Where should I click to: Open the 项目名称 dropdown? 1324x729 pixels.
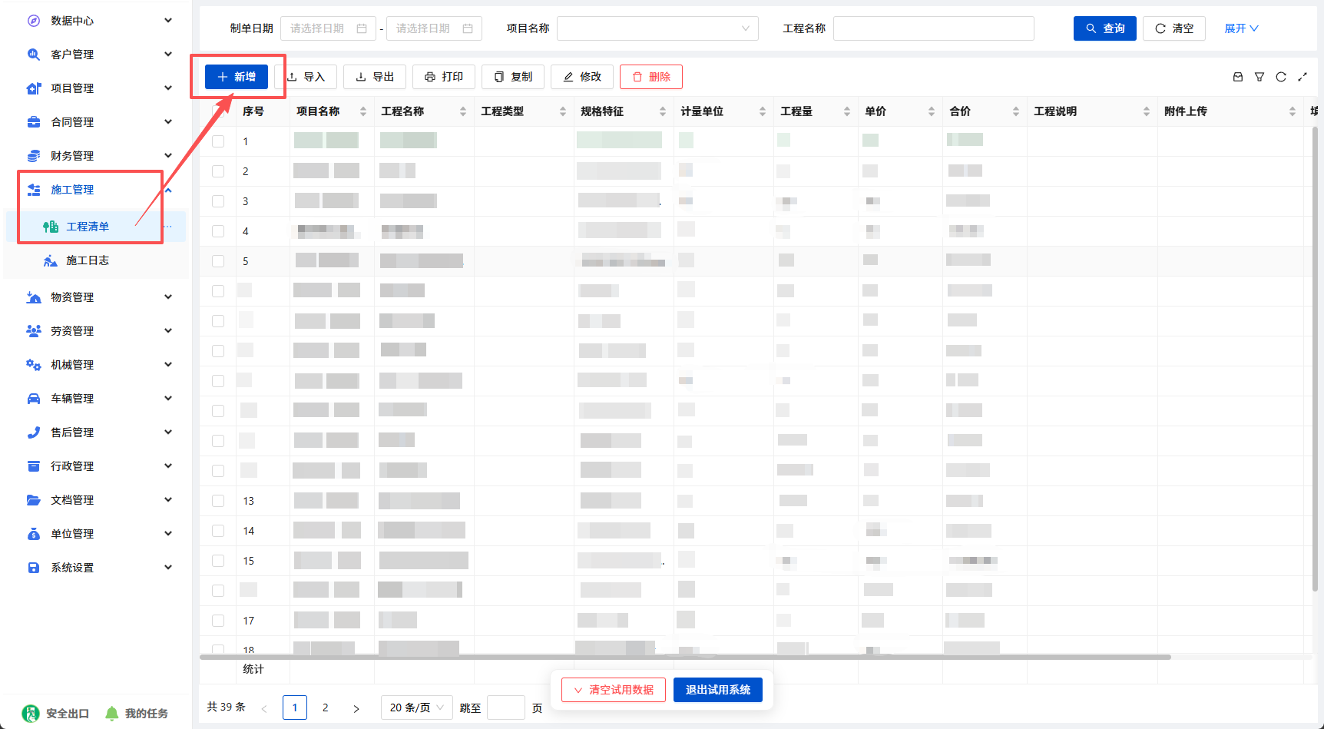click(x=657, y=28)
